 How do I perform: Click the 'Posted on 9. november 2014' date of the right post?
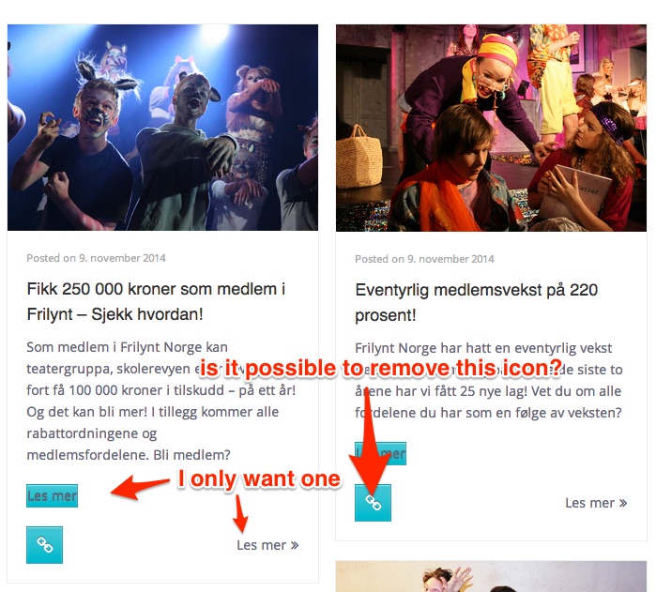coord(424,259)
